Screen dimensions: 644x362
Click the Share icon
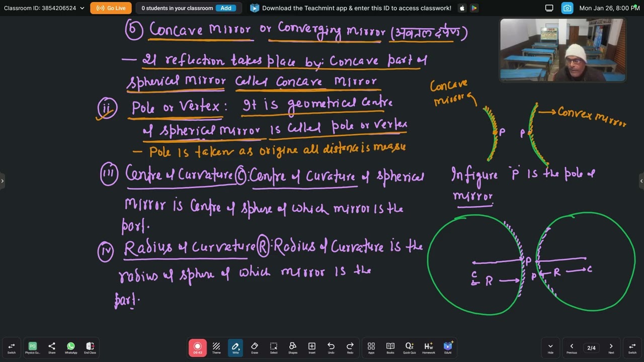point(52,348)
